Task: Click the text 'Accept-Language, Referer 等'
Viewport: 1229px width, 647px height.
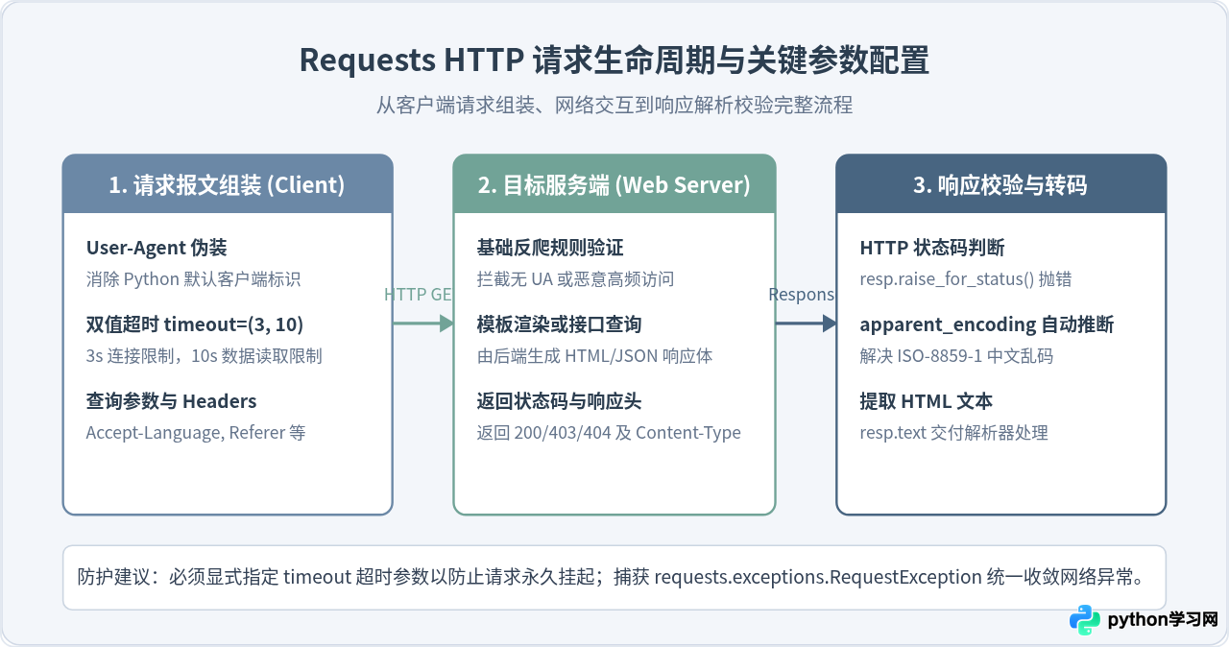Action: coord(196,433)
